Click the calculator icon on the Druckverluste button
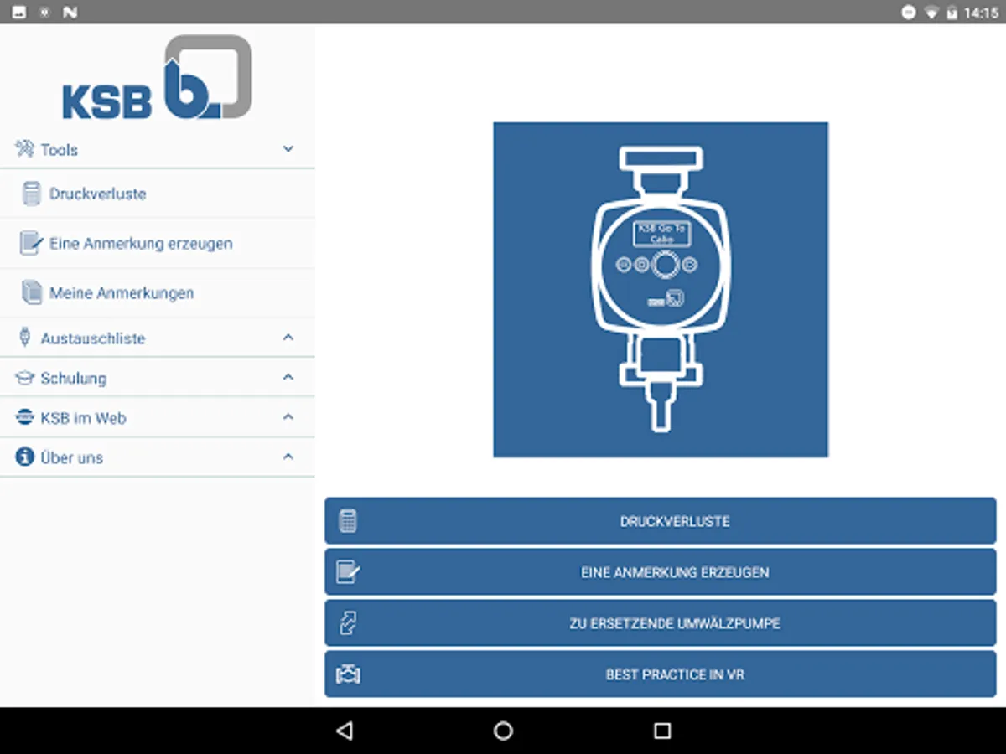 348,521
